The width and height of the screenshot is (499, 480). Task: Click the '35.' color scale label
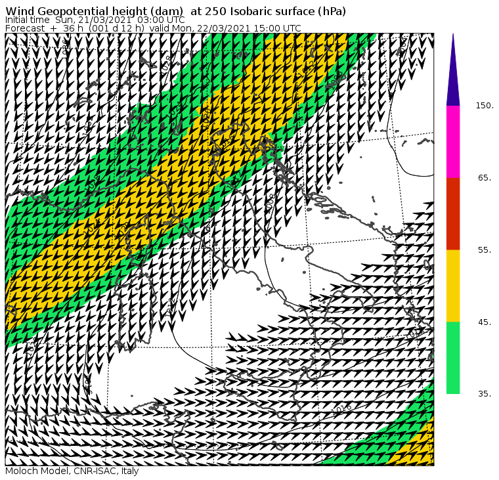pos(485,394)
